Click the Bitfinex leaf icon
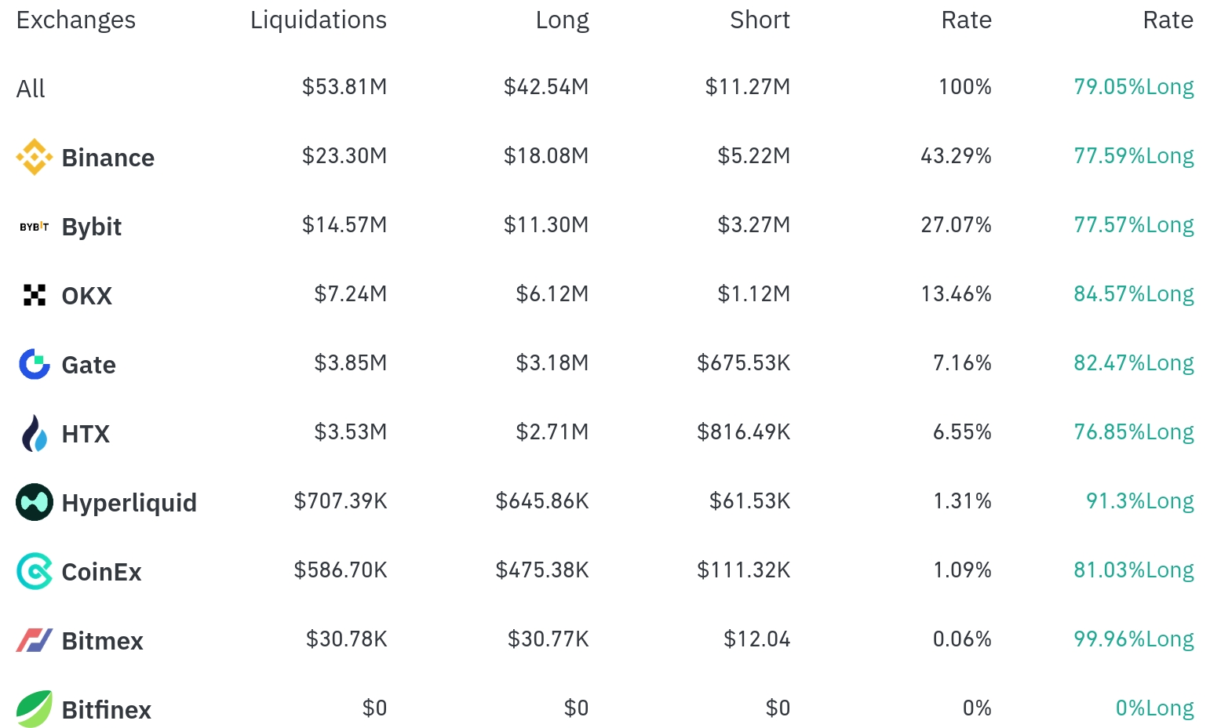 (x=35, y=709)
